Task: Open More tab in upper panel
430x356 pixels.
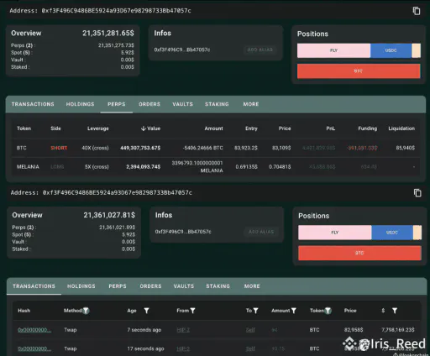Action: [251, 104]
